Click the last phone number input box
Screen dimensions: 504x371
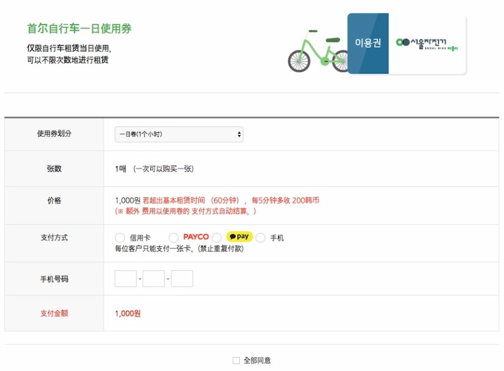182,279
